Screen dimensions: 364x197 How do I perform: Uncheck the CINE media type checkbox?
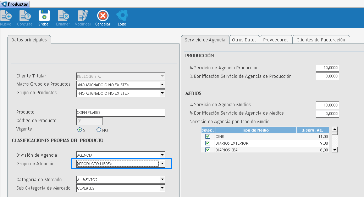pyautogui.click(x=208, y=137)
